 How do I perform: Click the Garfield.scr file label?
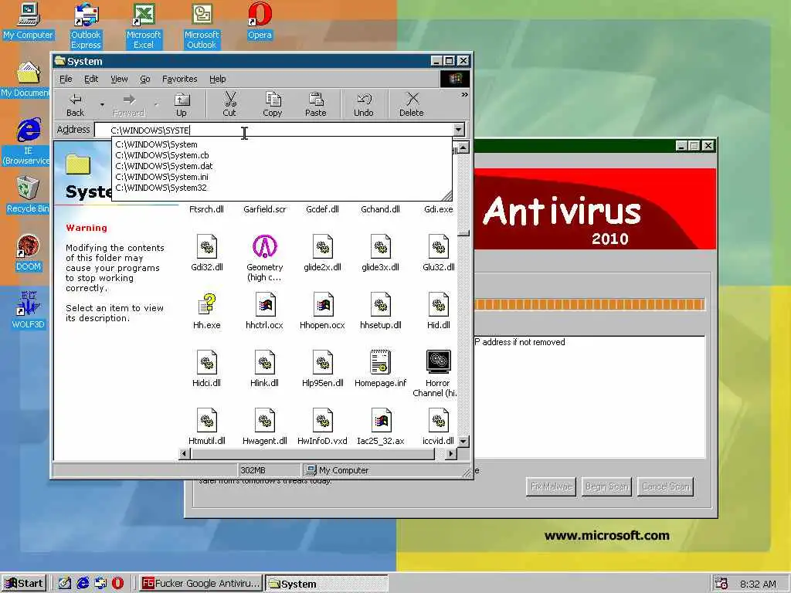265,209
